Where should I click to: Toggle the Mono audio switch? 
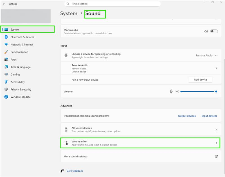click(214, 31)
